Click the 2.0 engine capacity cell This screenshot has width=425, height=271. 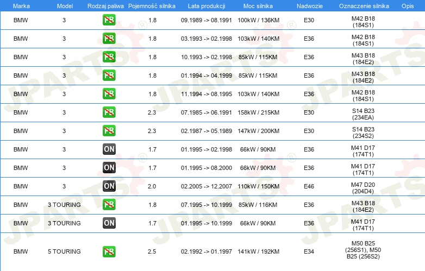(152, 186)
